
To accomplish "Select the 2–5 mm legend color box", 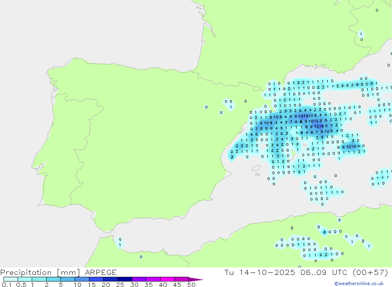I will (53, 279).
